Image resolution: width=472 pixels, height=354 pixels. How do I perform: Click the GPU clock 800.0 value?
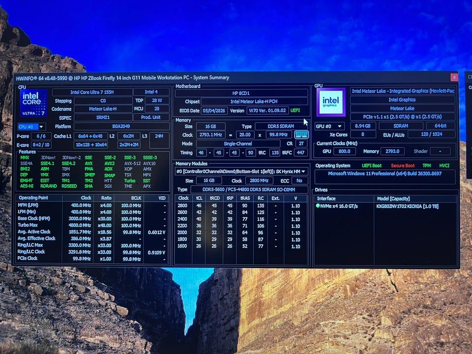(344, 151)
